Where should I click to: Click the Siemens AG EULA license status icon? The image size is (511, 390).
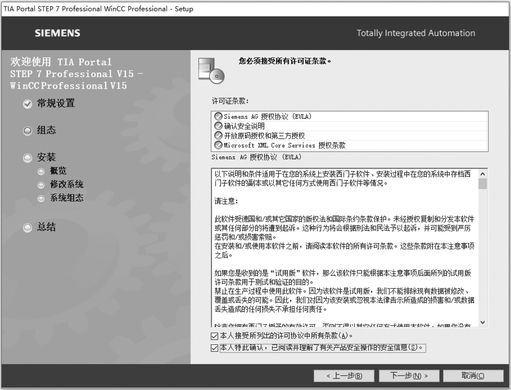218,116
